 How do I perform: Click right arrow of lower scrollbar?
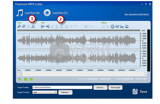coord(145,75)
